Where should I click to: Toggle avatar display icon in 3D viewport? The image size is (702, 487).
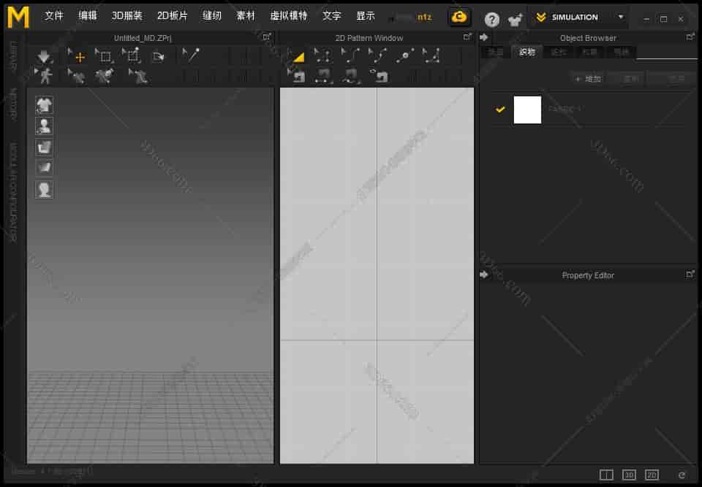[x=44, y=126]
